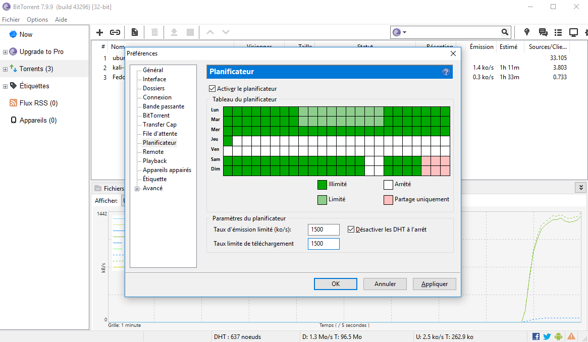Sort by Émission column header
This screenshot has width=588, height=342.
[482, 47]
